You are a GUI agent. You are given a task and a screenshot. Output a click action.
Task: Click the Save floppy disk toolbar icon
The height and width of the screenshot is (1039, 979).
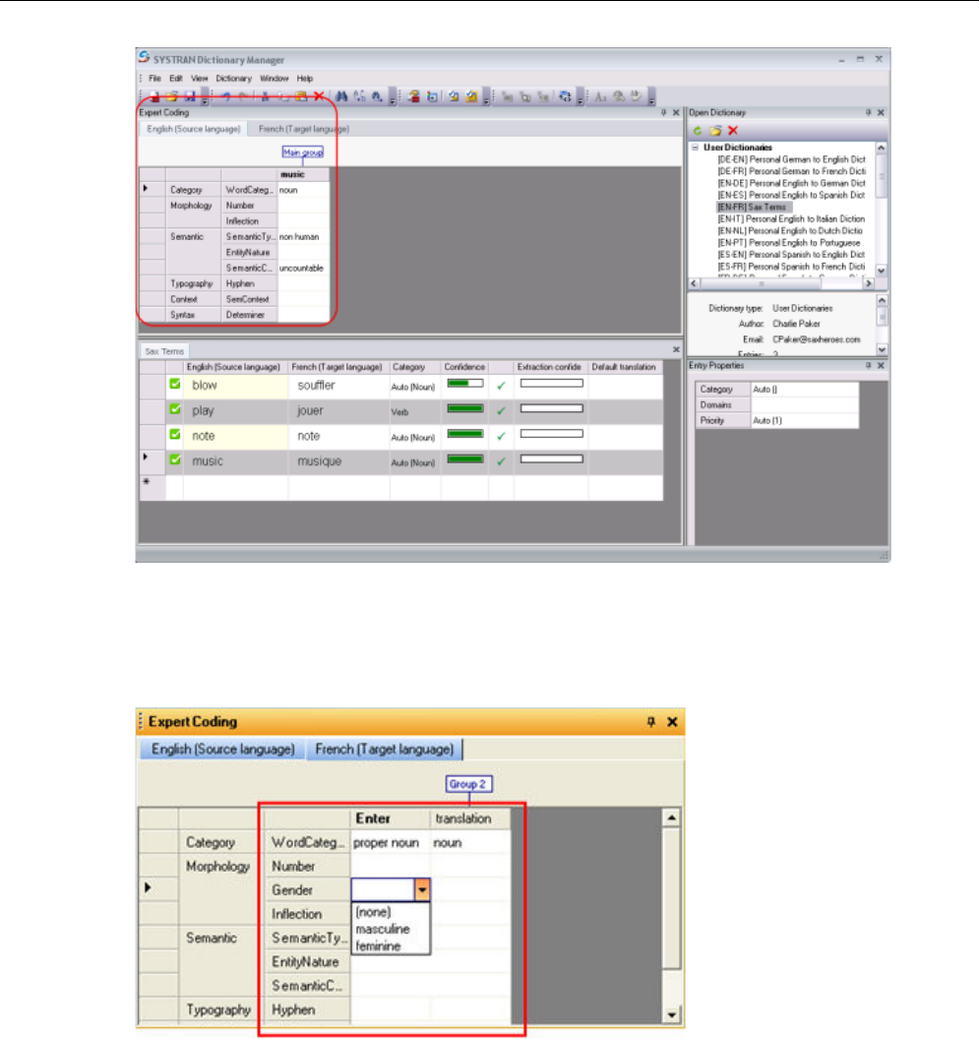click(x=190, y=96)
